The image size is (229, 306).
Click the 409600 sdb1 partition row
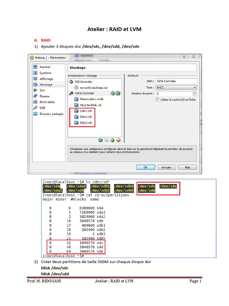pos(77,225)
